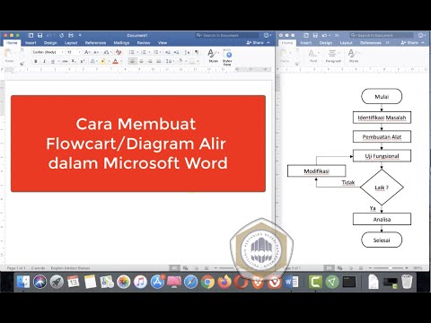431x323 pixels.
Task: Click Paste button in left window
Action: [x=9, y=56]
